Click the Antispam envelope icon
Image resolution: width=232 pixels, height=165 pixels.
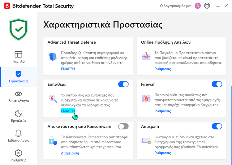coord(146,141)
